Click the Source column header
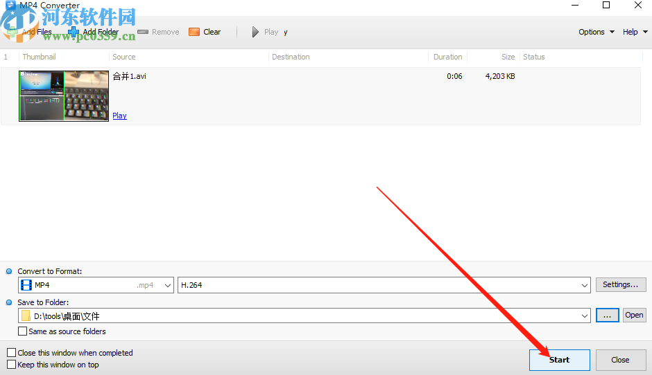 [124, 57]
